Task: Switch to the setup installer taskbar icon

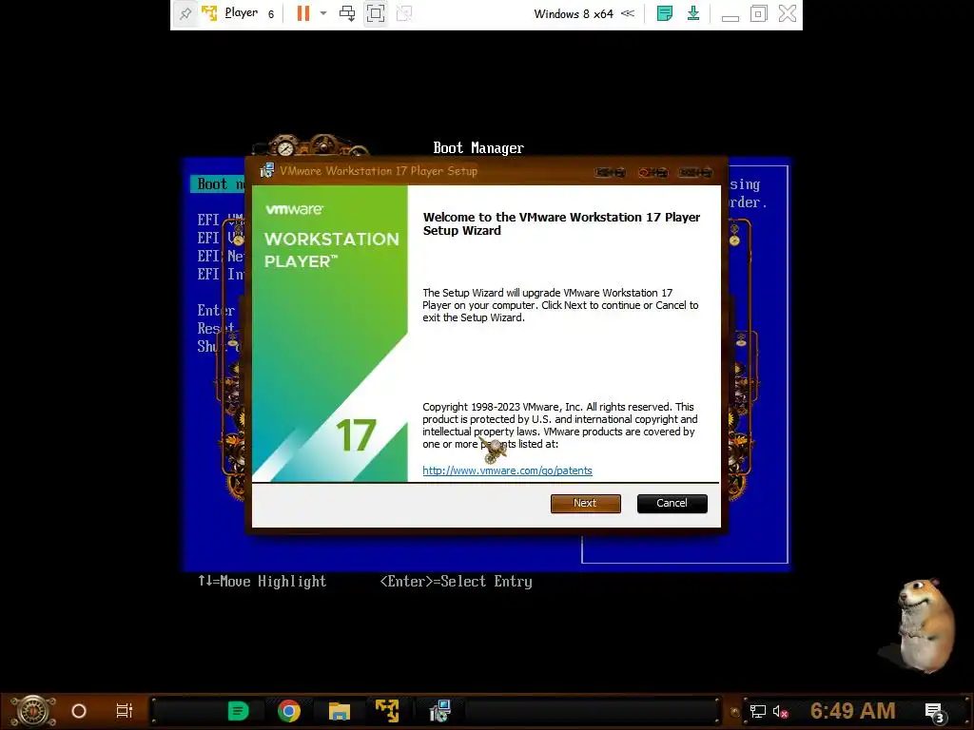Action: [x=439, y=711]
